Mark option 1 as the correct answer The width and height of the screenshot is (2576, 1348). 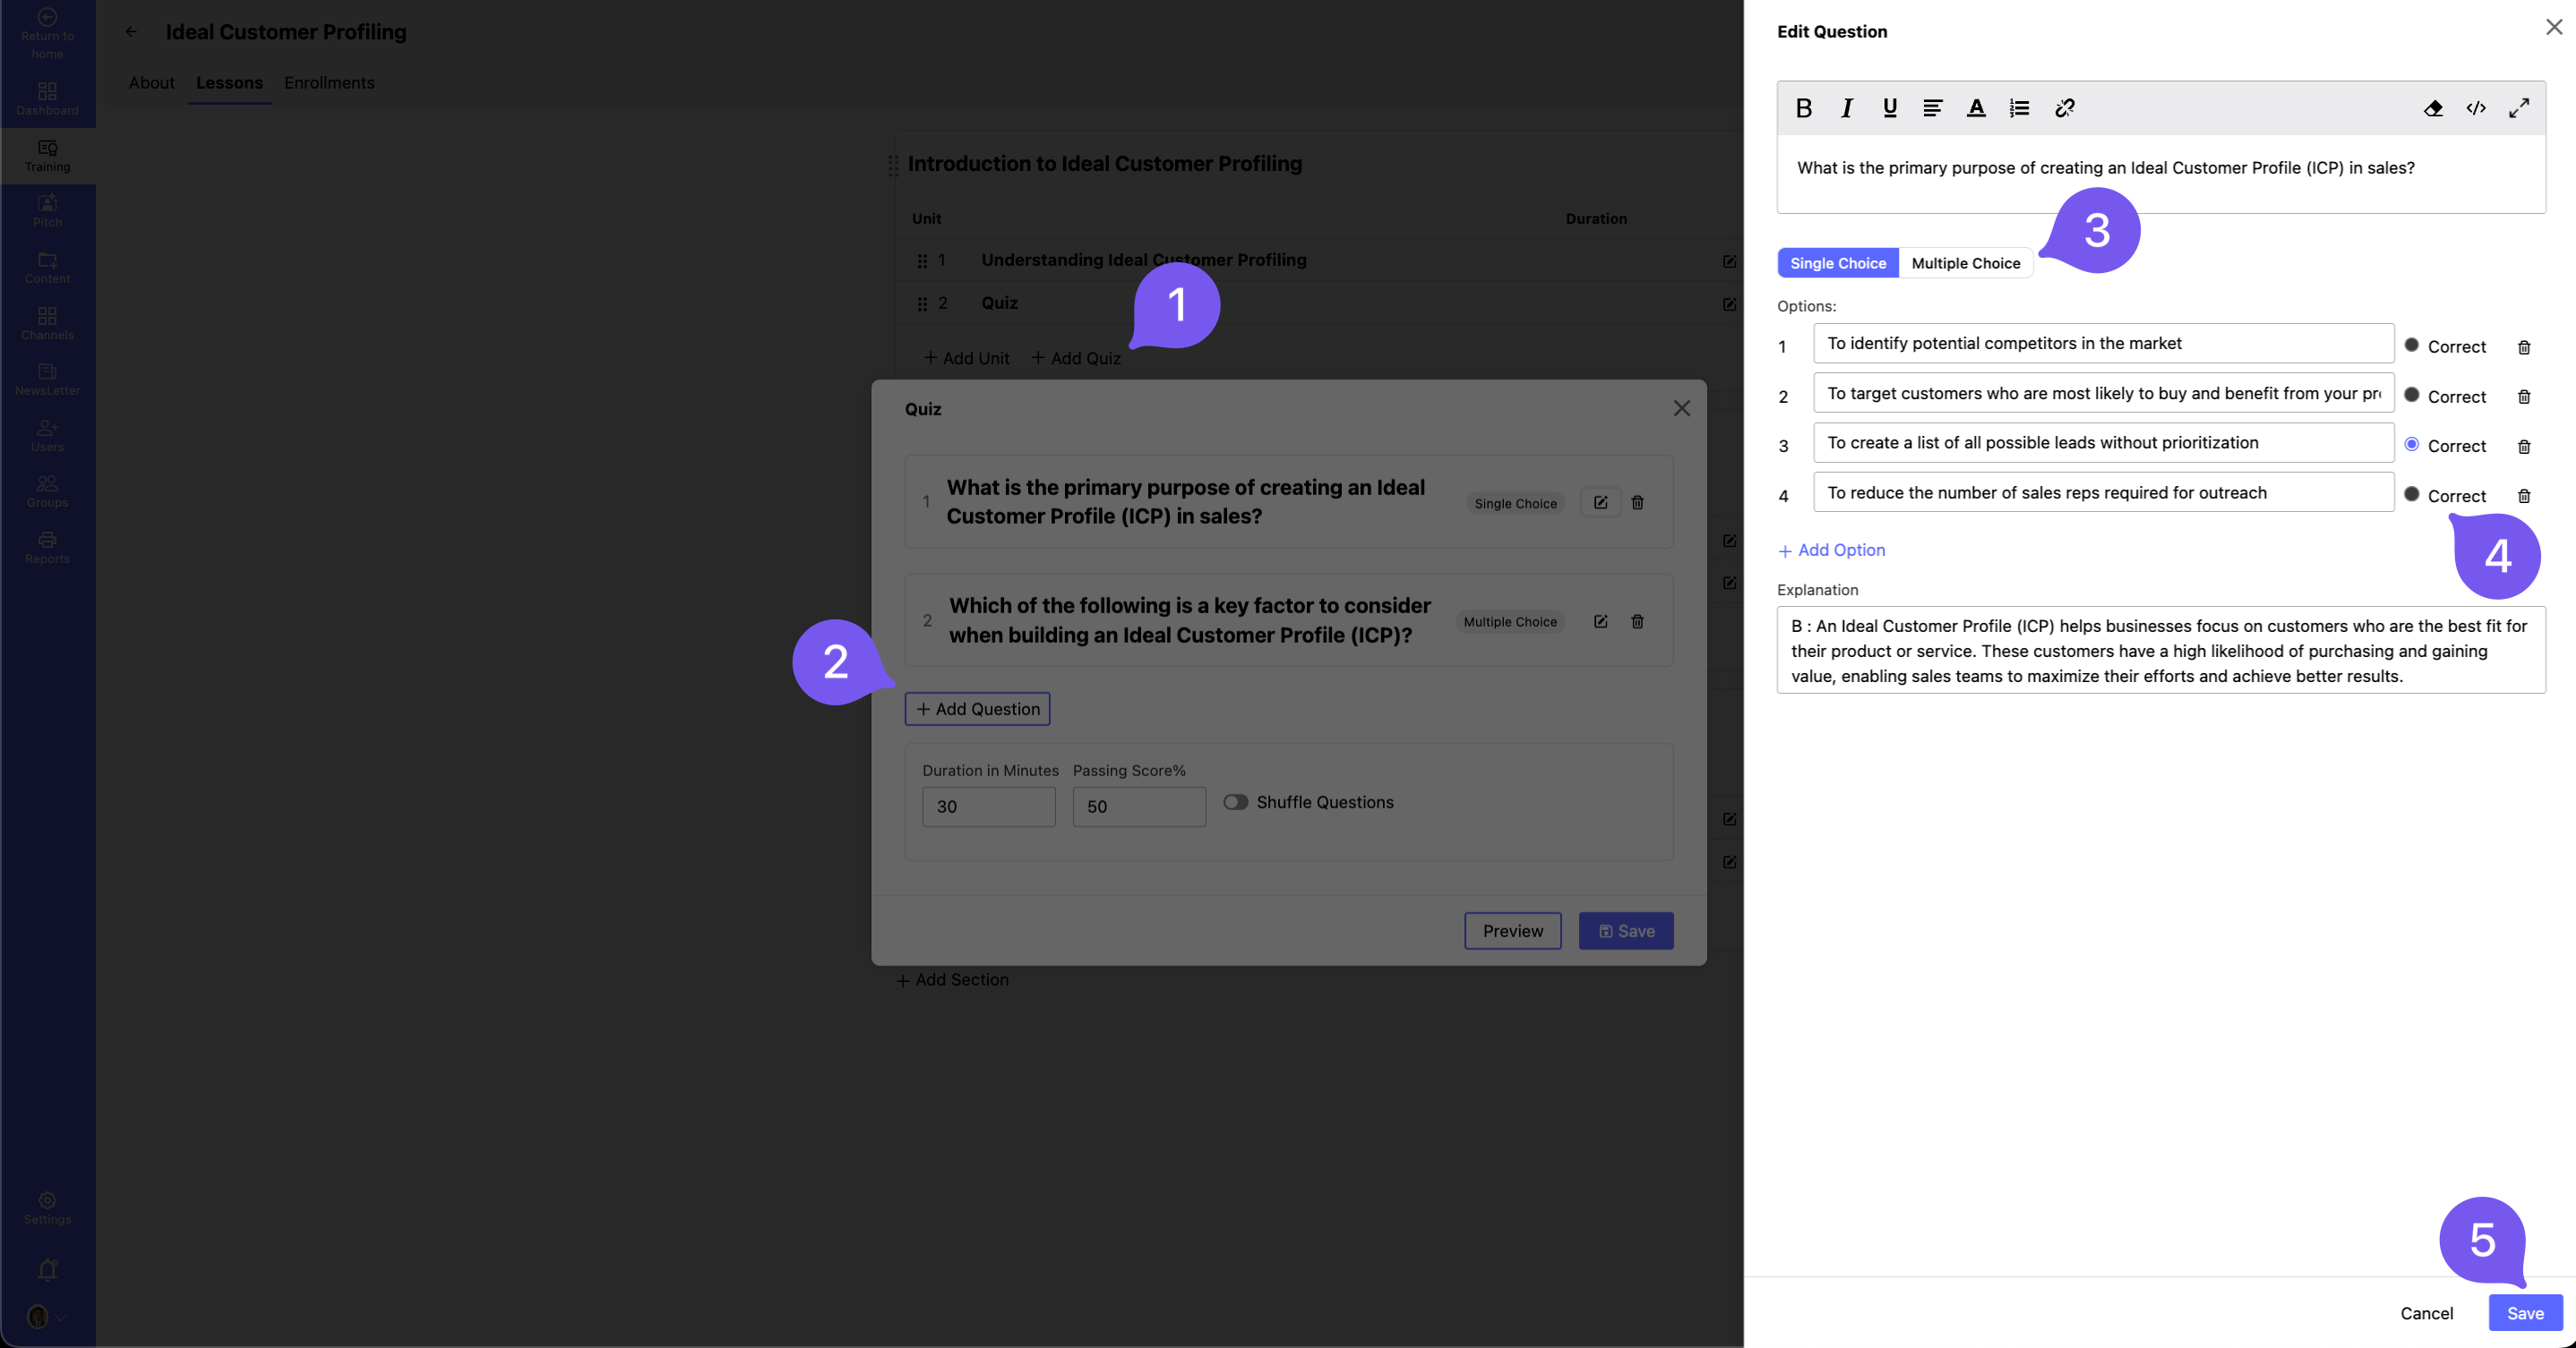2412,345
